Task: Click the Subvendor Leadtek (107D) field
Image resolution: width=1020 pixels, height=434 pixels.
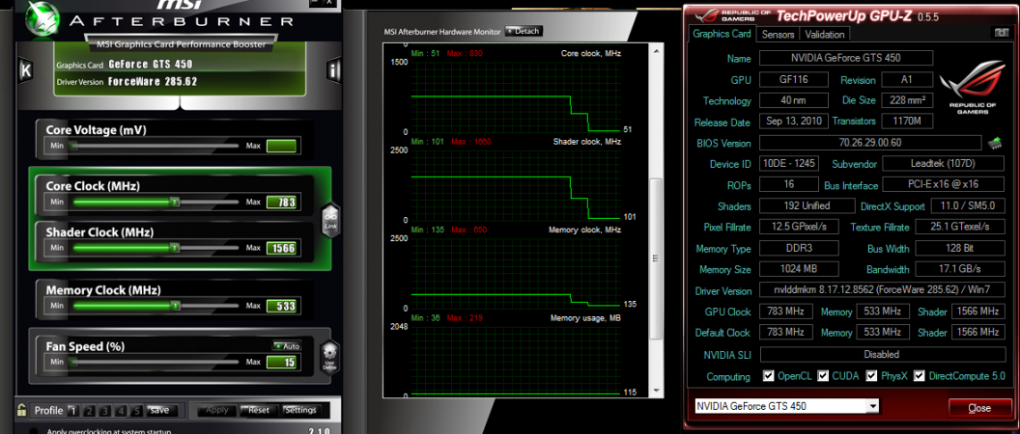Action: [x=944, y=164]
